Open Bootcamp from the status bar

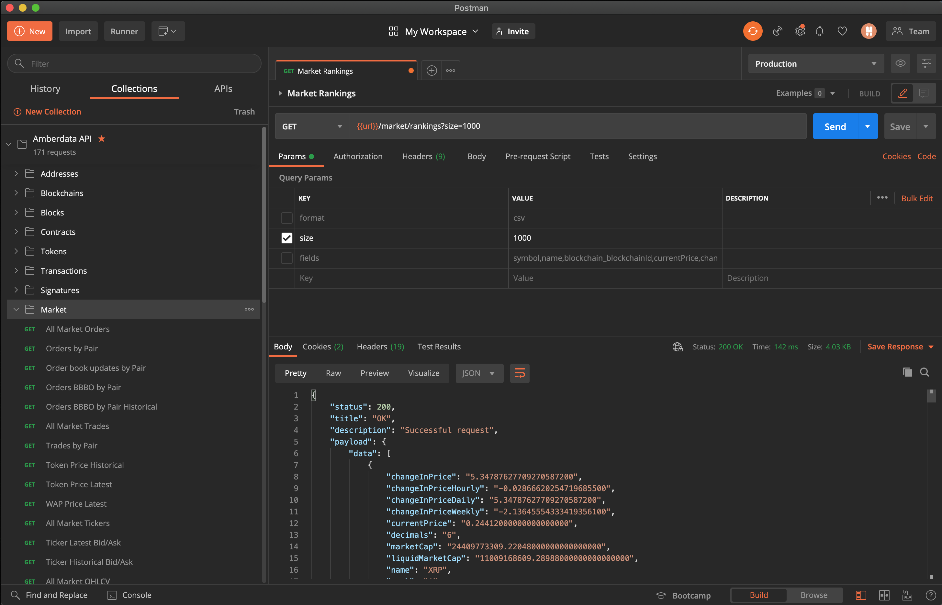click(x=683, y=596)
